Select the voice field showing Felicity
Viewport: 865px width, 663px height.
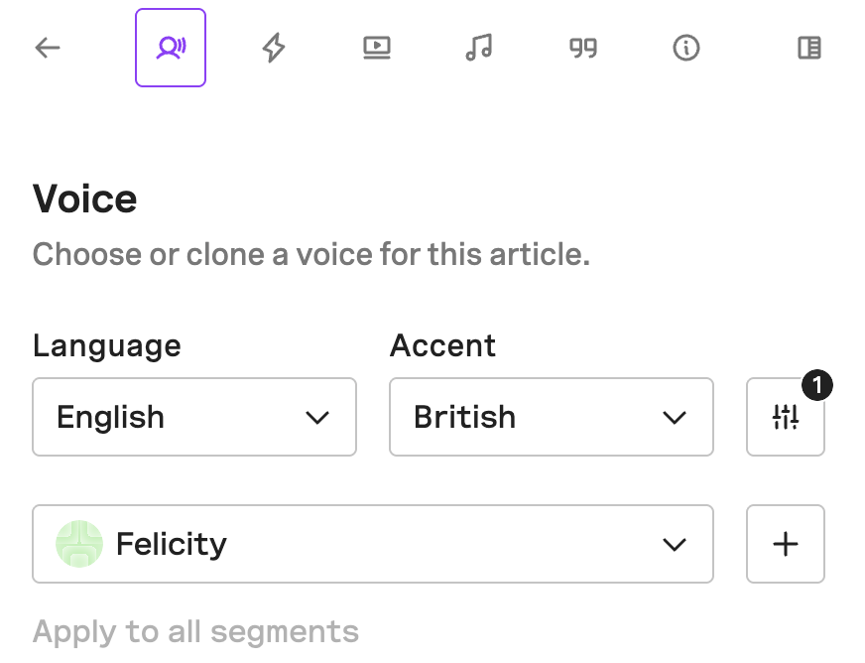(372, 544)
